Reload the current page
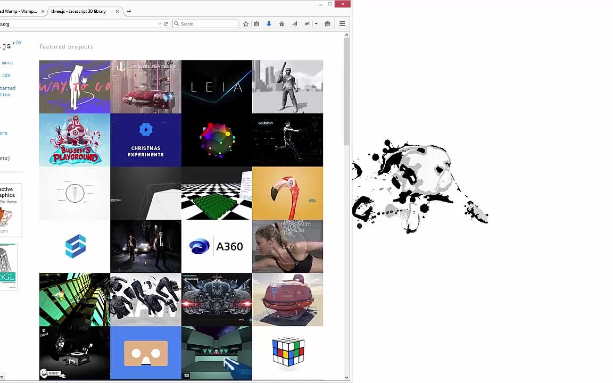The image size is (613, 383). point(165,23)
